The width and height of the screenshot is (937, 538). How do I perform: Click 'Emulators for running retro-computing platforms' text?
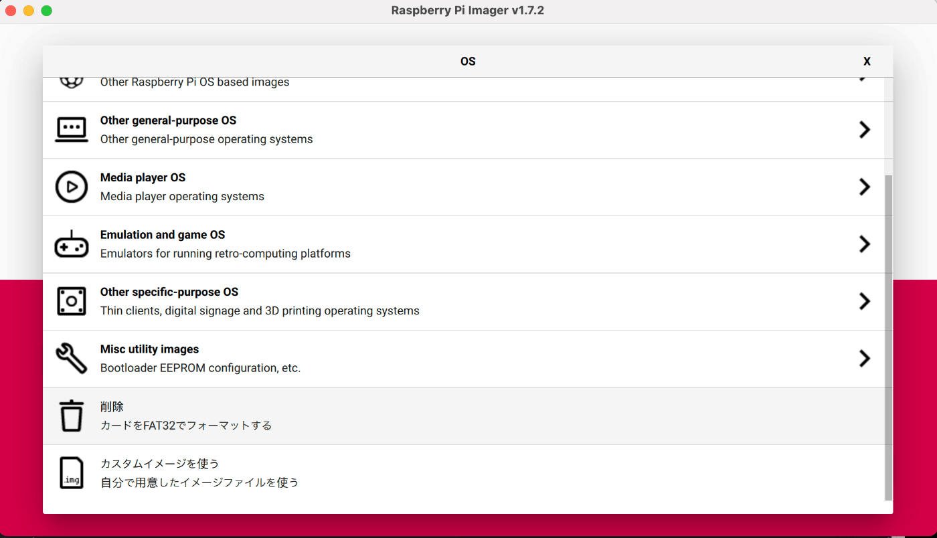pos(226,254)
